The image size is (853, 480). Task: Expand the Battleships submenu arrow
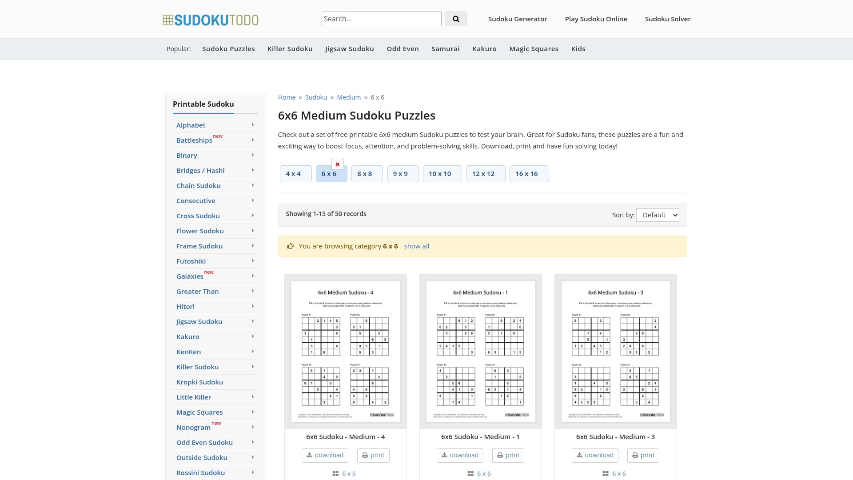[x=253, y=140]
